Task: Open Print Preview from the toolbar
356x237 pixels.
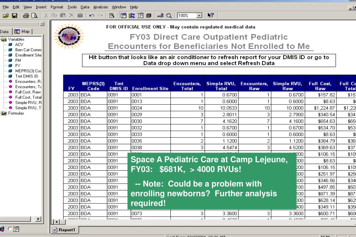Action: [x=34, y=15]
